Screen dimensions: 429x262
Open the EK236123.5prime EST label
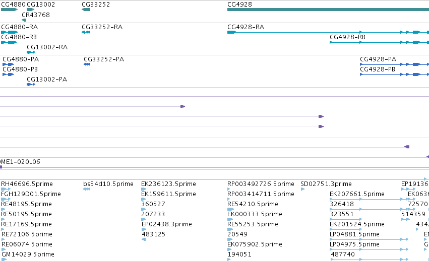tap(168, 184)
